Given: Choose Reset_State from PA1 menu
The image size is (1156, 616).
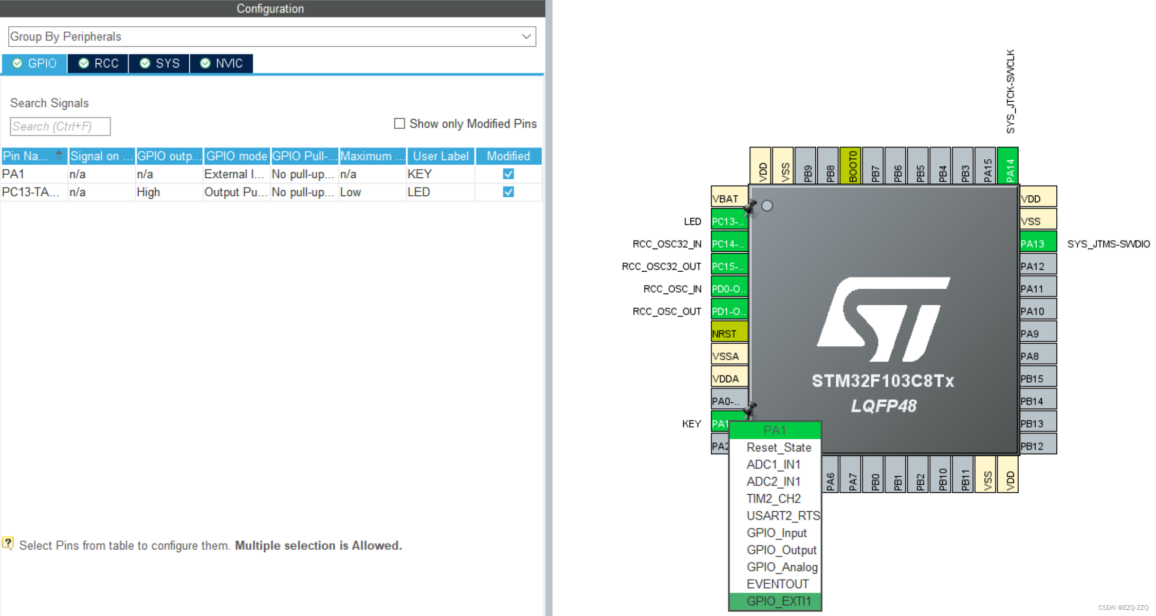Looking at the screenshot, I should point(778,447).
